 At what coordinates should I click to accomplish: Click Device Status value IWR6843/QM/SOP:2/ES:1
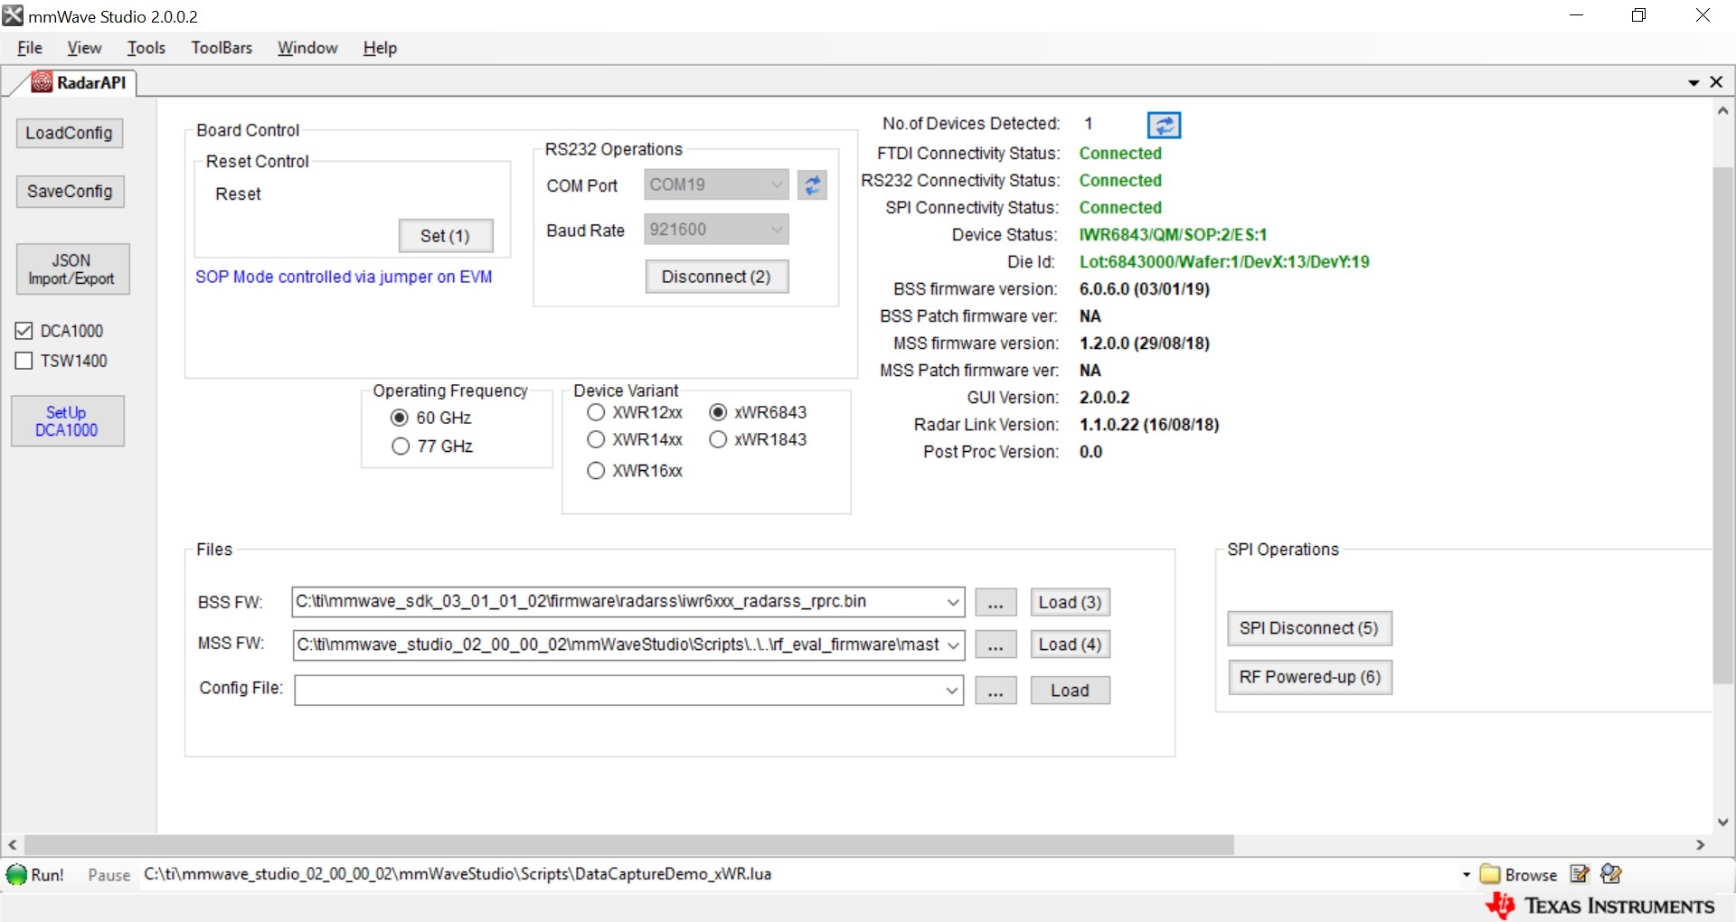pyautogui.click(x=1173, y=235)
